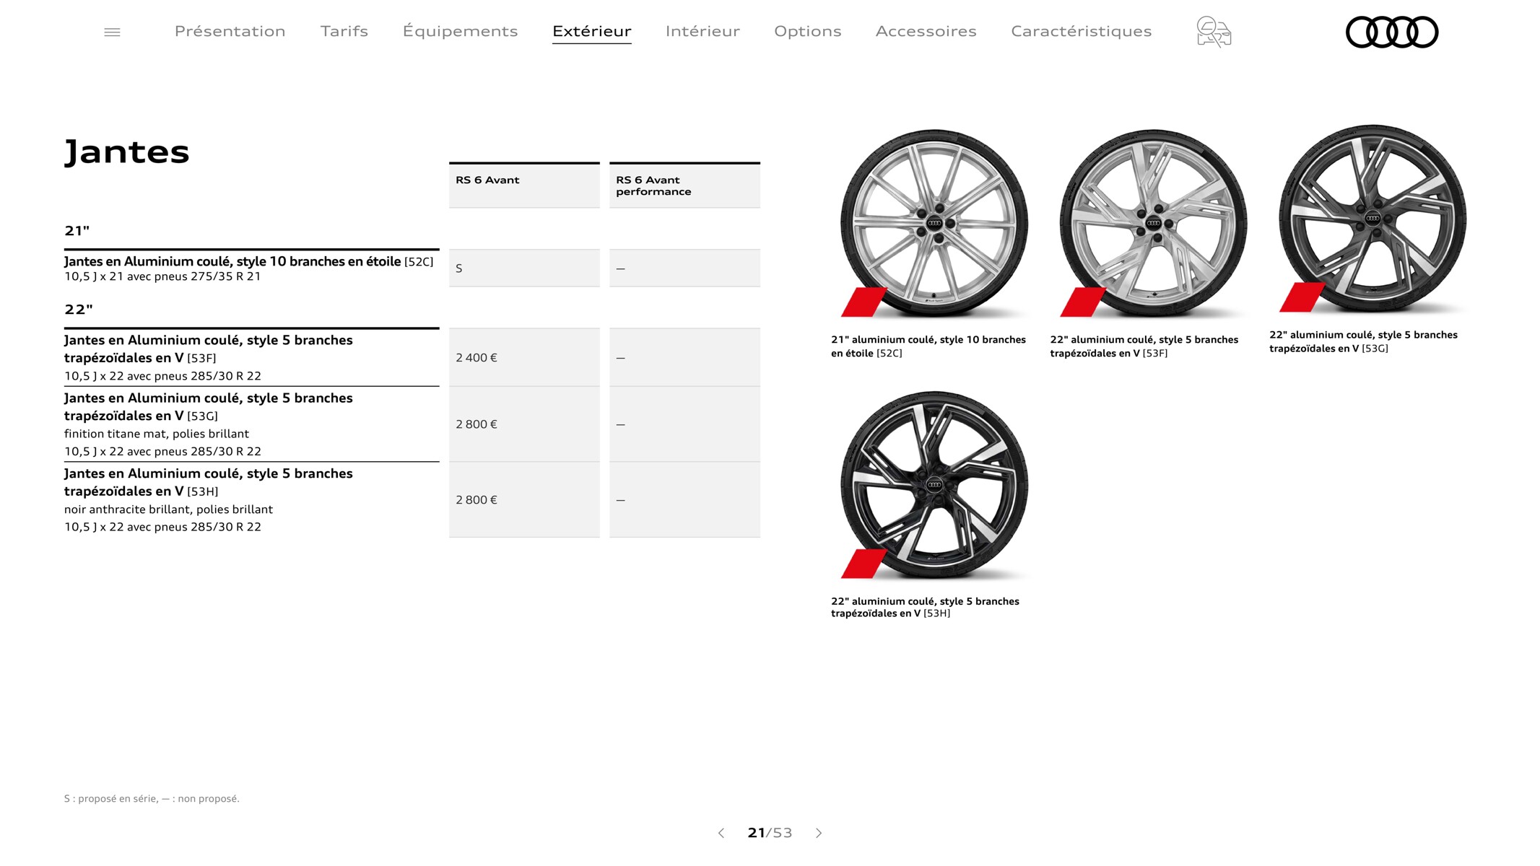Click the 22" section heading

(79, 310)
